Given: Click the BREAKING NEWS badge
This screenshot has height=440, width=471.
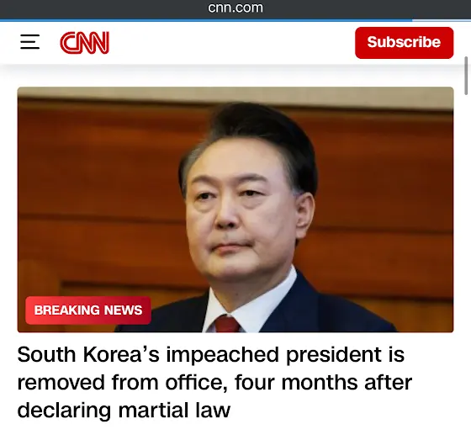Looking at the screenshot, I should click(x=88, y=310).
